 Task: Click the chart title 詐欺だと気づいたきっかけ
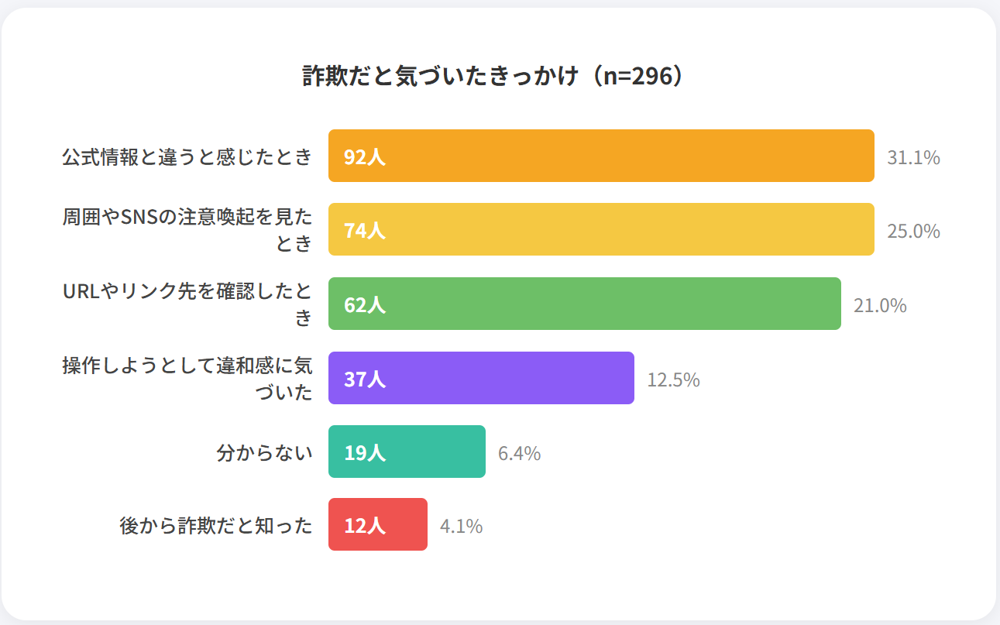493,76
